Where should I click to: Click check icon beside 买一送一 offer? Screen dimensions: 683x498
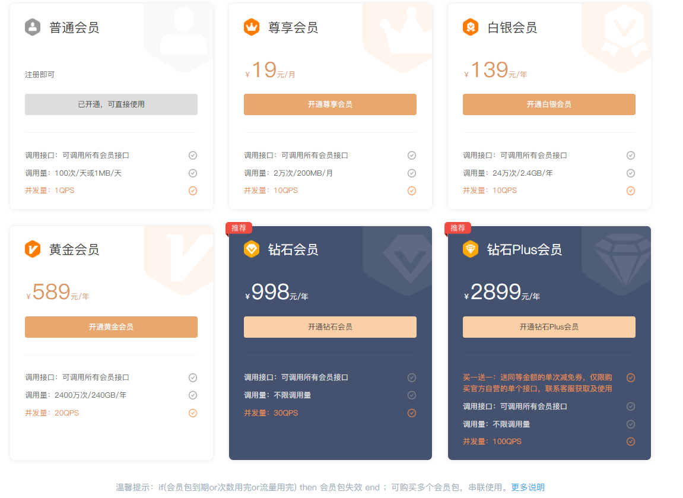coord(630,378)
